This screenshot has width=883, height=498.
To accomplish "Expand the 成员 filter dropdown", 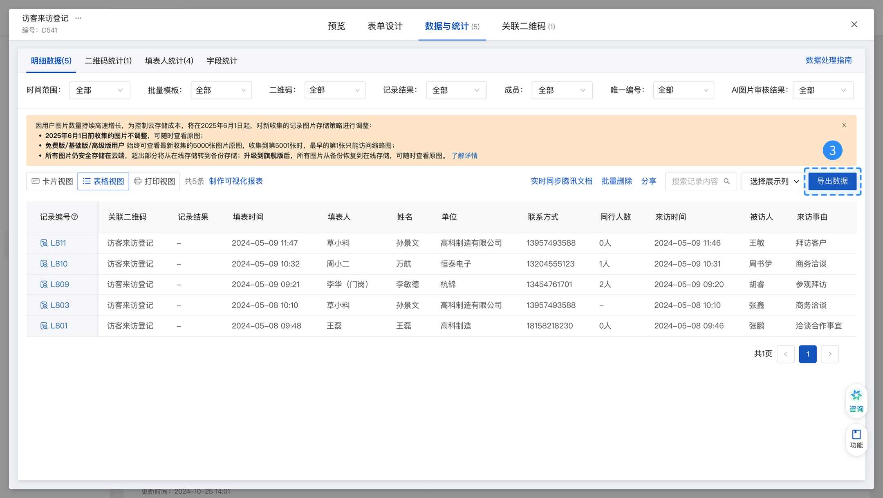I will coord(562,90).
